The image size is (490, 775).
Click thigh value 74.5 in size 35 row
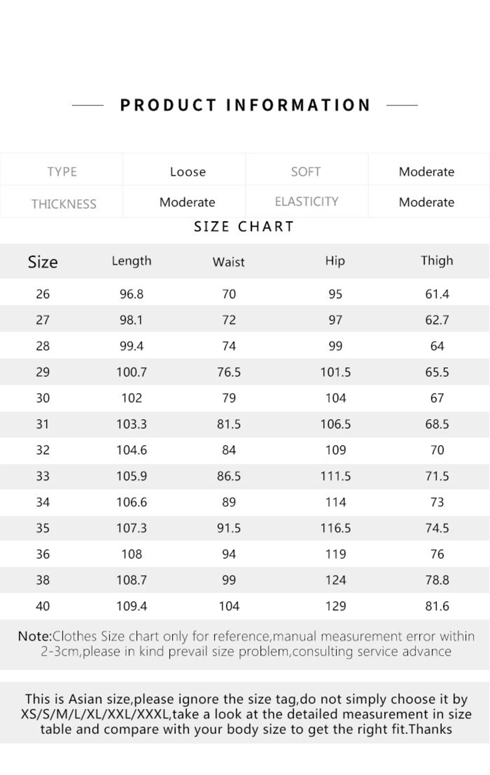(437, 528)
